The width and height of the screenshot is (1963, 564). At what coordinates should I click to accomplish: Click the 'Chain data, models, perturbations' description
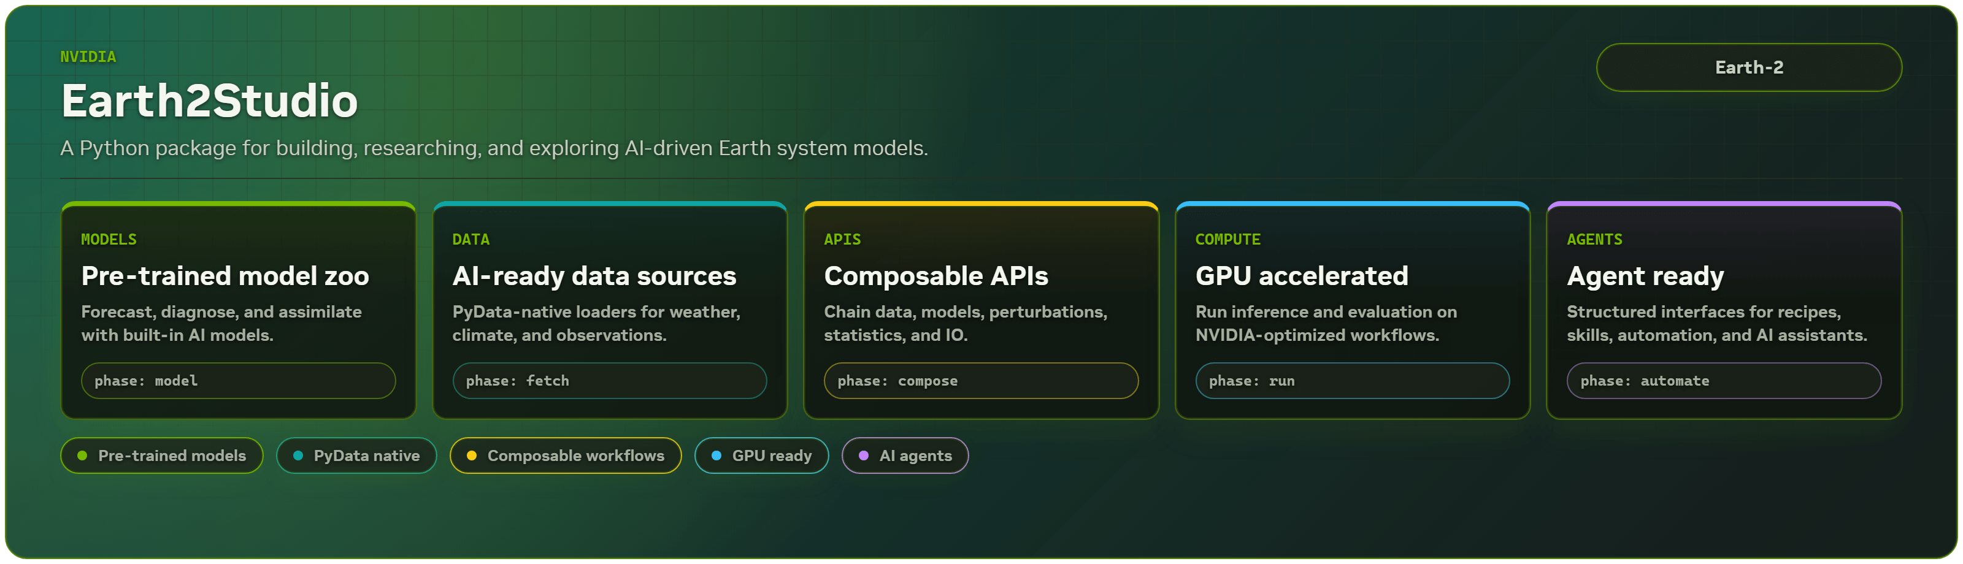[966, 324]
